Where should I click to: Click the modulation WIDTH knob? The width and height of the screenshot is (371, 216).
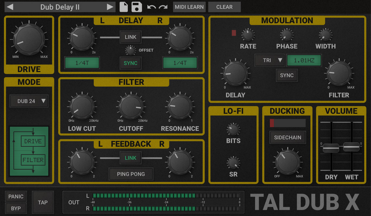tap(325, 35)
